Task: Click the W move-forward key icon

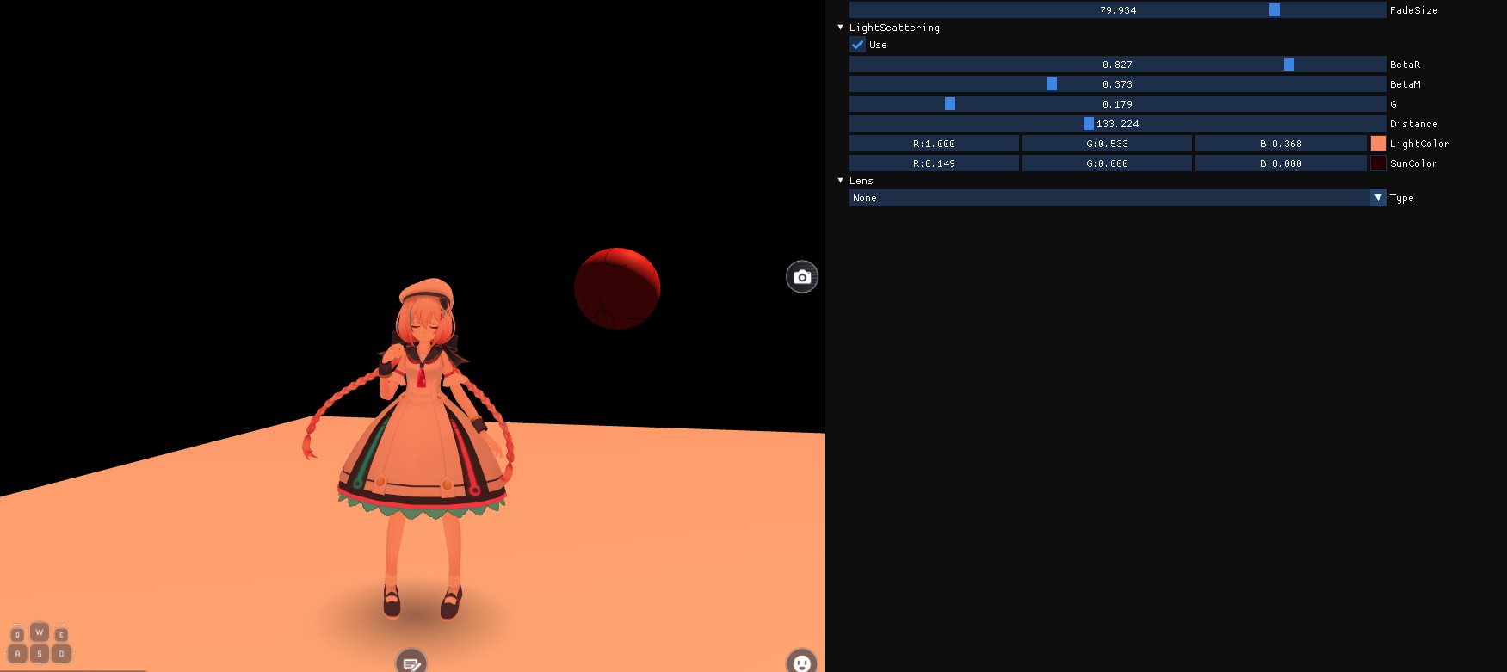Action: [x=40, y=632]
